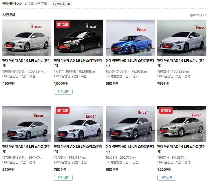The image size is (208, 183).
Task: Click 엔카진단 badge on the black car
Action: [x=63, y=24]
